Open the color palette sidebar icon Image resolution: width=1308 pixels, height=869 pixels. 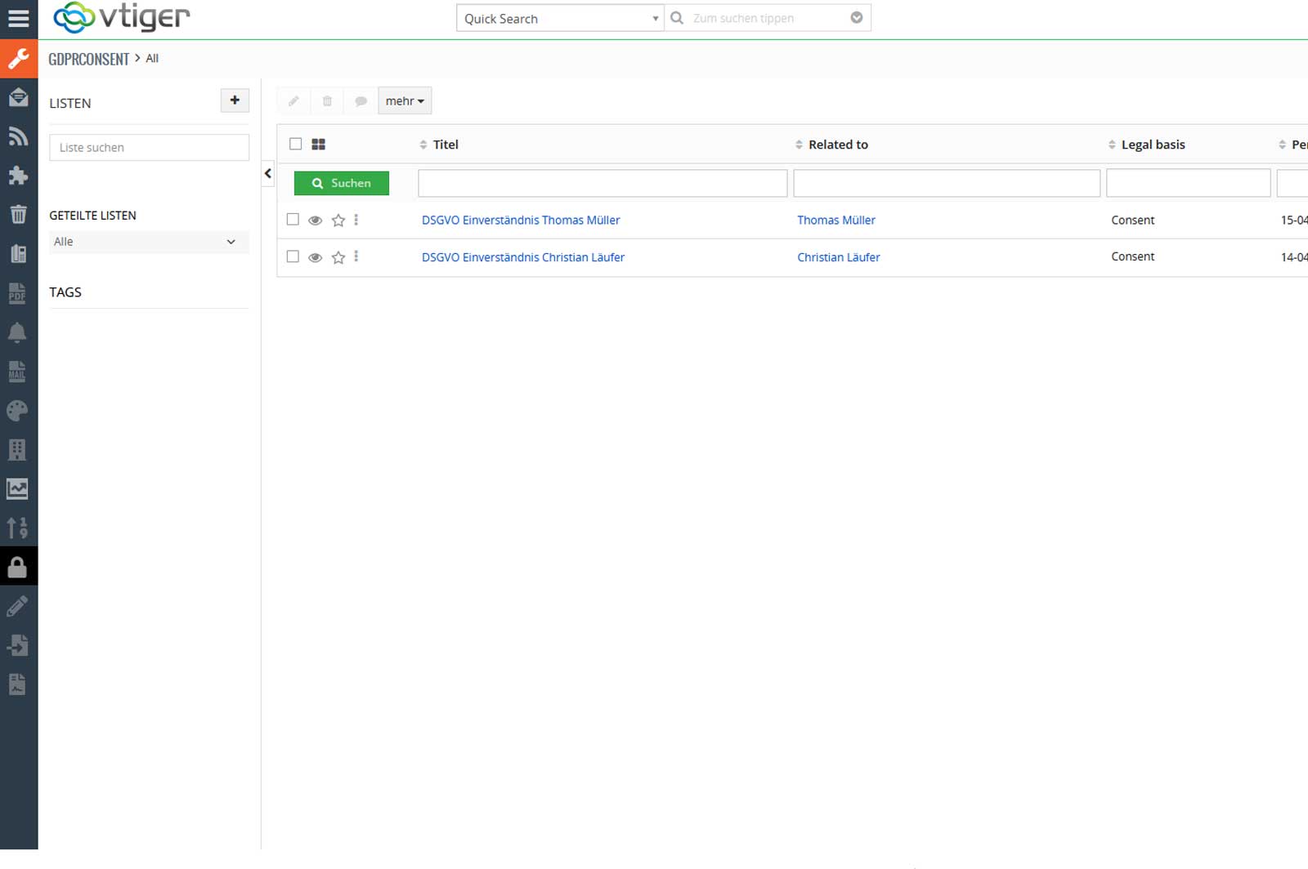pyautogui.click(x=18, y=411)
